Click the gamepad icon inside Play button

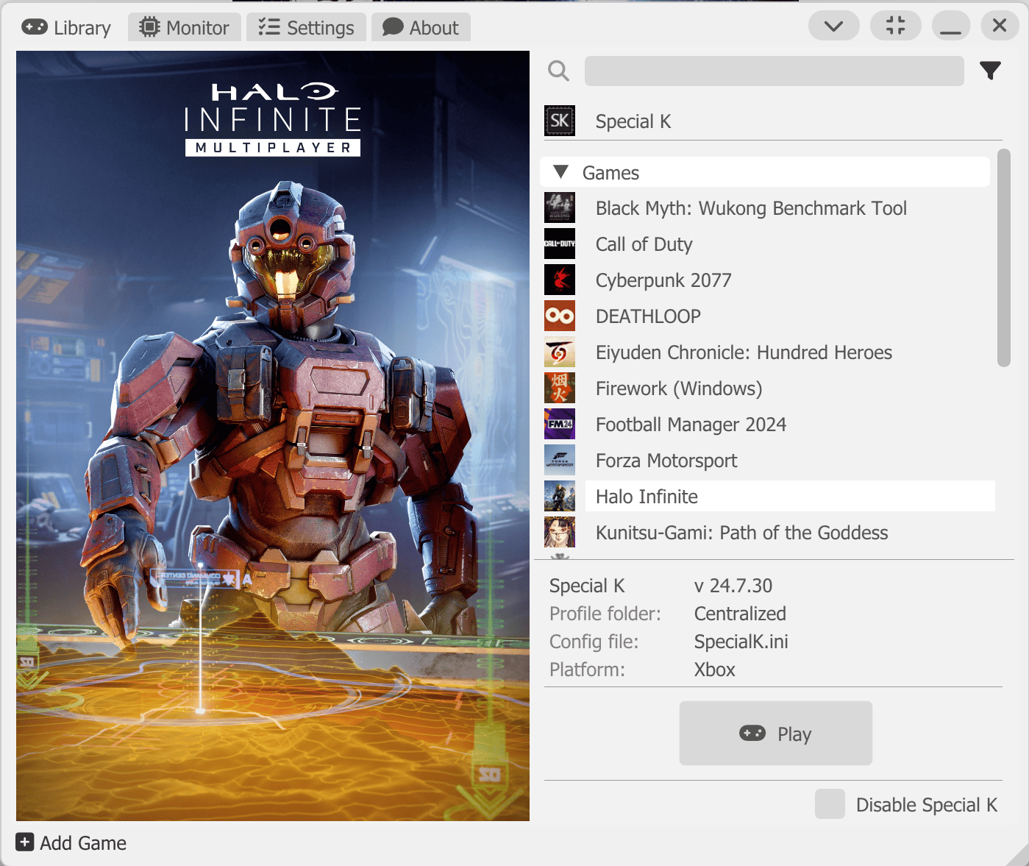click(752, 733)
